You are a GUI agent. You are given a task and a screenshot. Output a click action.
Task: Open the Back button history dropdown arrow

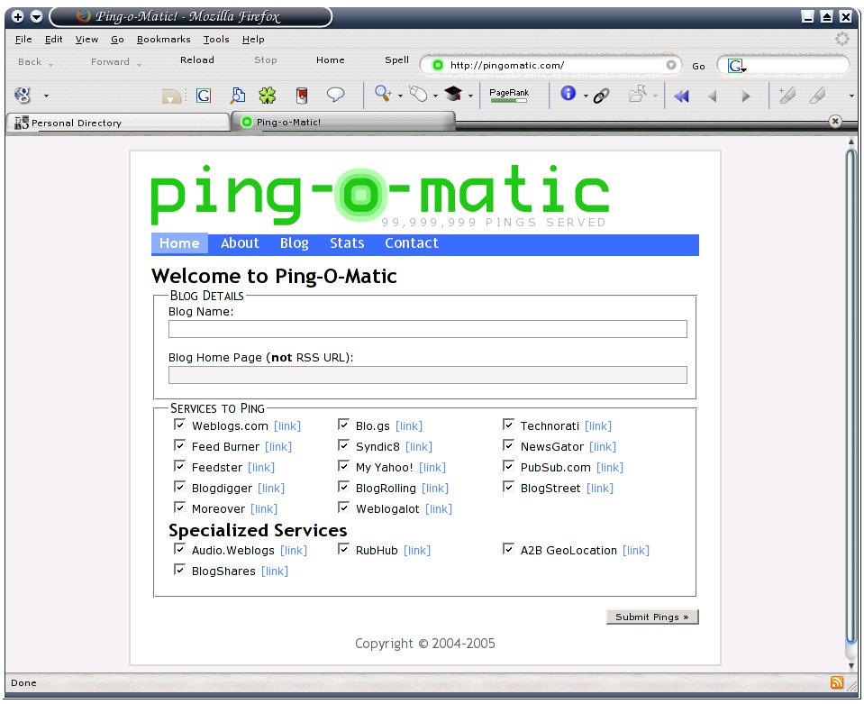coord(50,65)
